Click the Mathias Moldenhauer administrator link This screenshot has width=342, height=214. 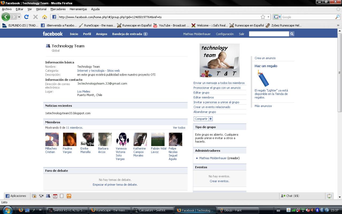[213, 158]
